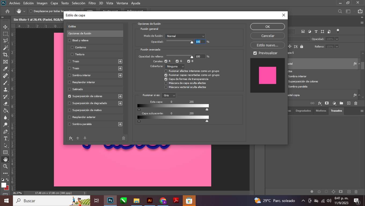Viewport: 365px width, 206px height.
Task: Switch to the Motivos tab
Action: [321, 111]
